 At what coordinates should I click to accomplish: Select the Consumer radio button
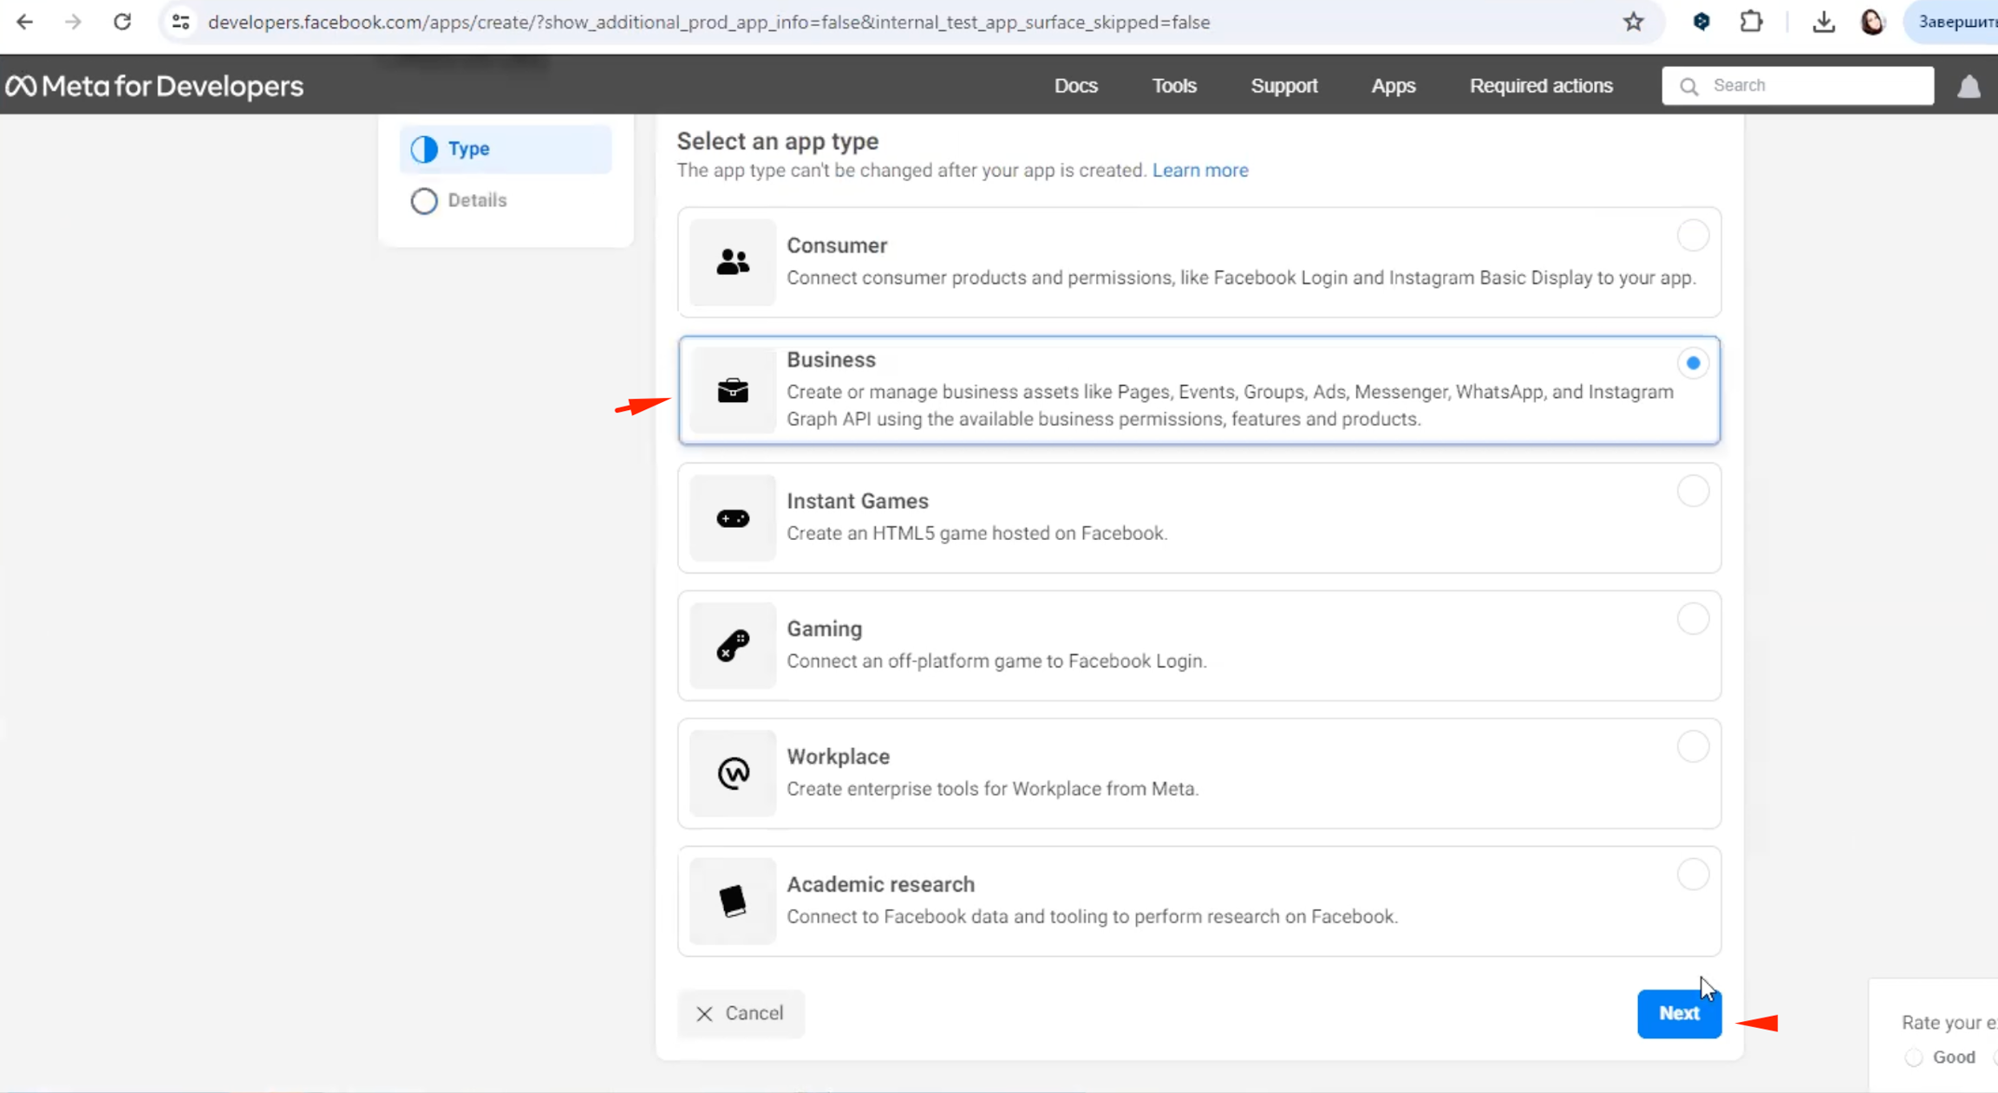(1692, 235)
